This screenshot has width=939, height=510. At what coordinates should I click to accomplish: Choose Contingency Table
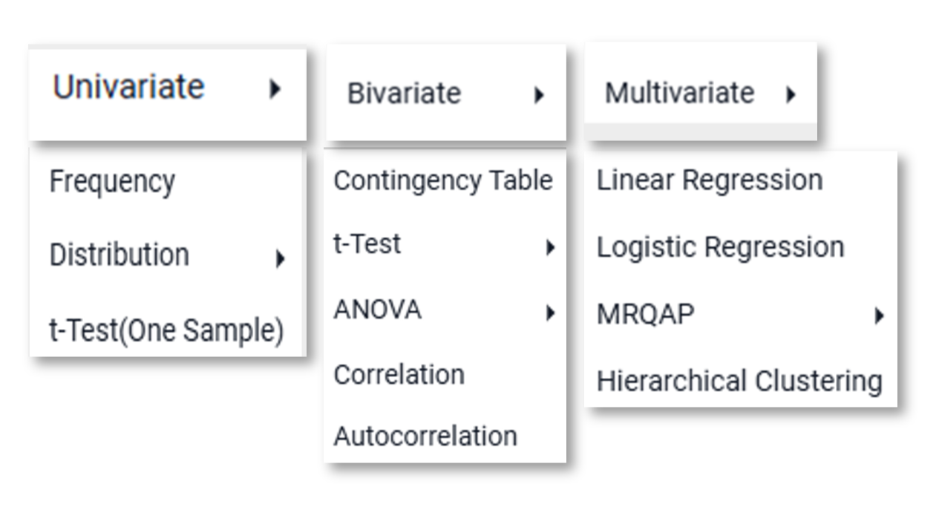pos(445,180)
